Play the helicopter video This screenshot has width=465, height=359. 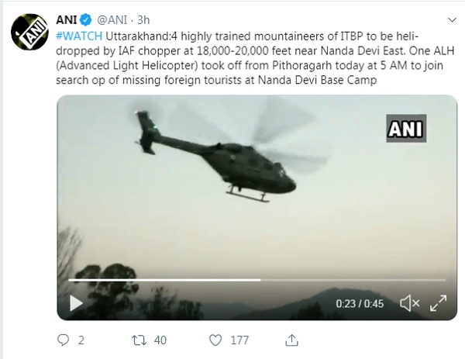(76, 302)
